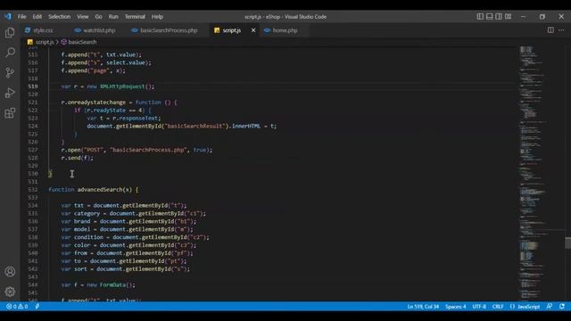Click the VS Code logo icon
This screenshot has height=321, width=571.
[8, 16]
